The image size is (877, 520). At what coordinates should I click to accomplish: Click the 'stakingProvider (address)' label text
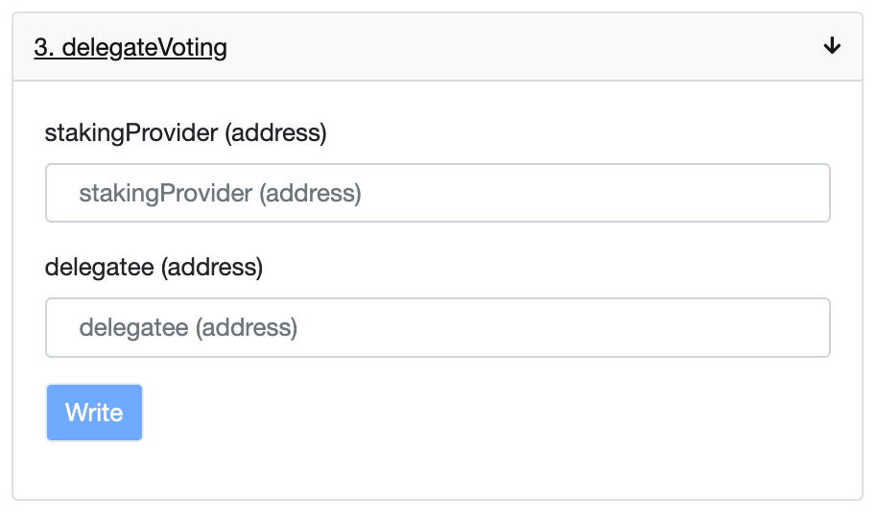[x=186, y=133]
